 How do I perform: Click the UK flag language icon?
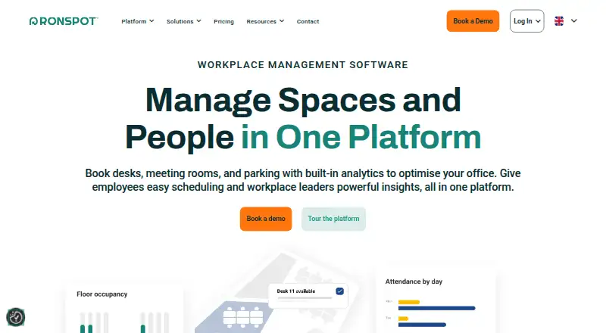pyautogui.click(x=559, y=21)
